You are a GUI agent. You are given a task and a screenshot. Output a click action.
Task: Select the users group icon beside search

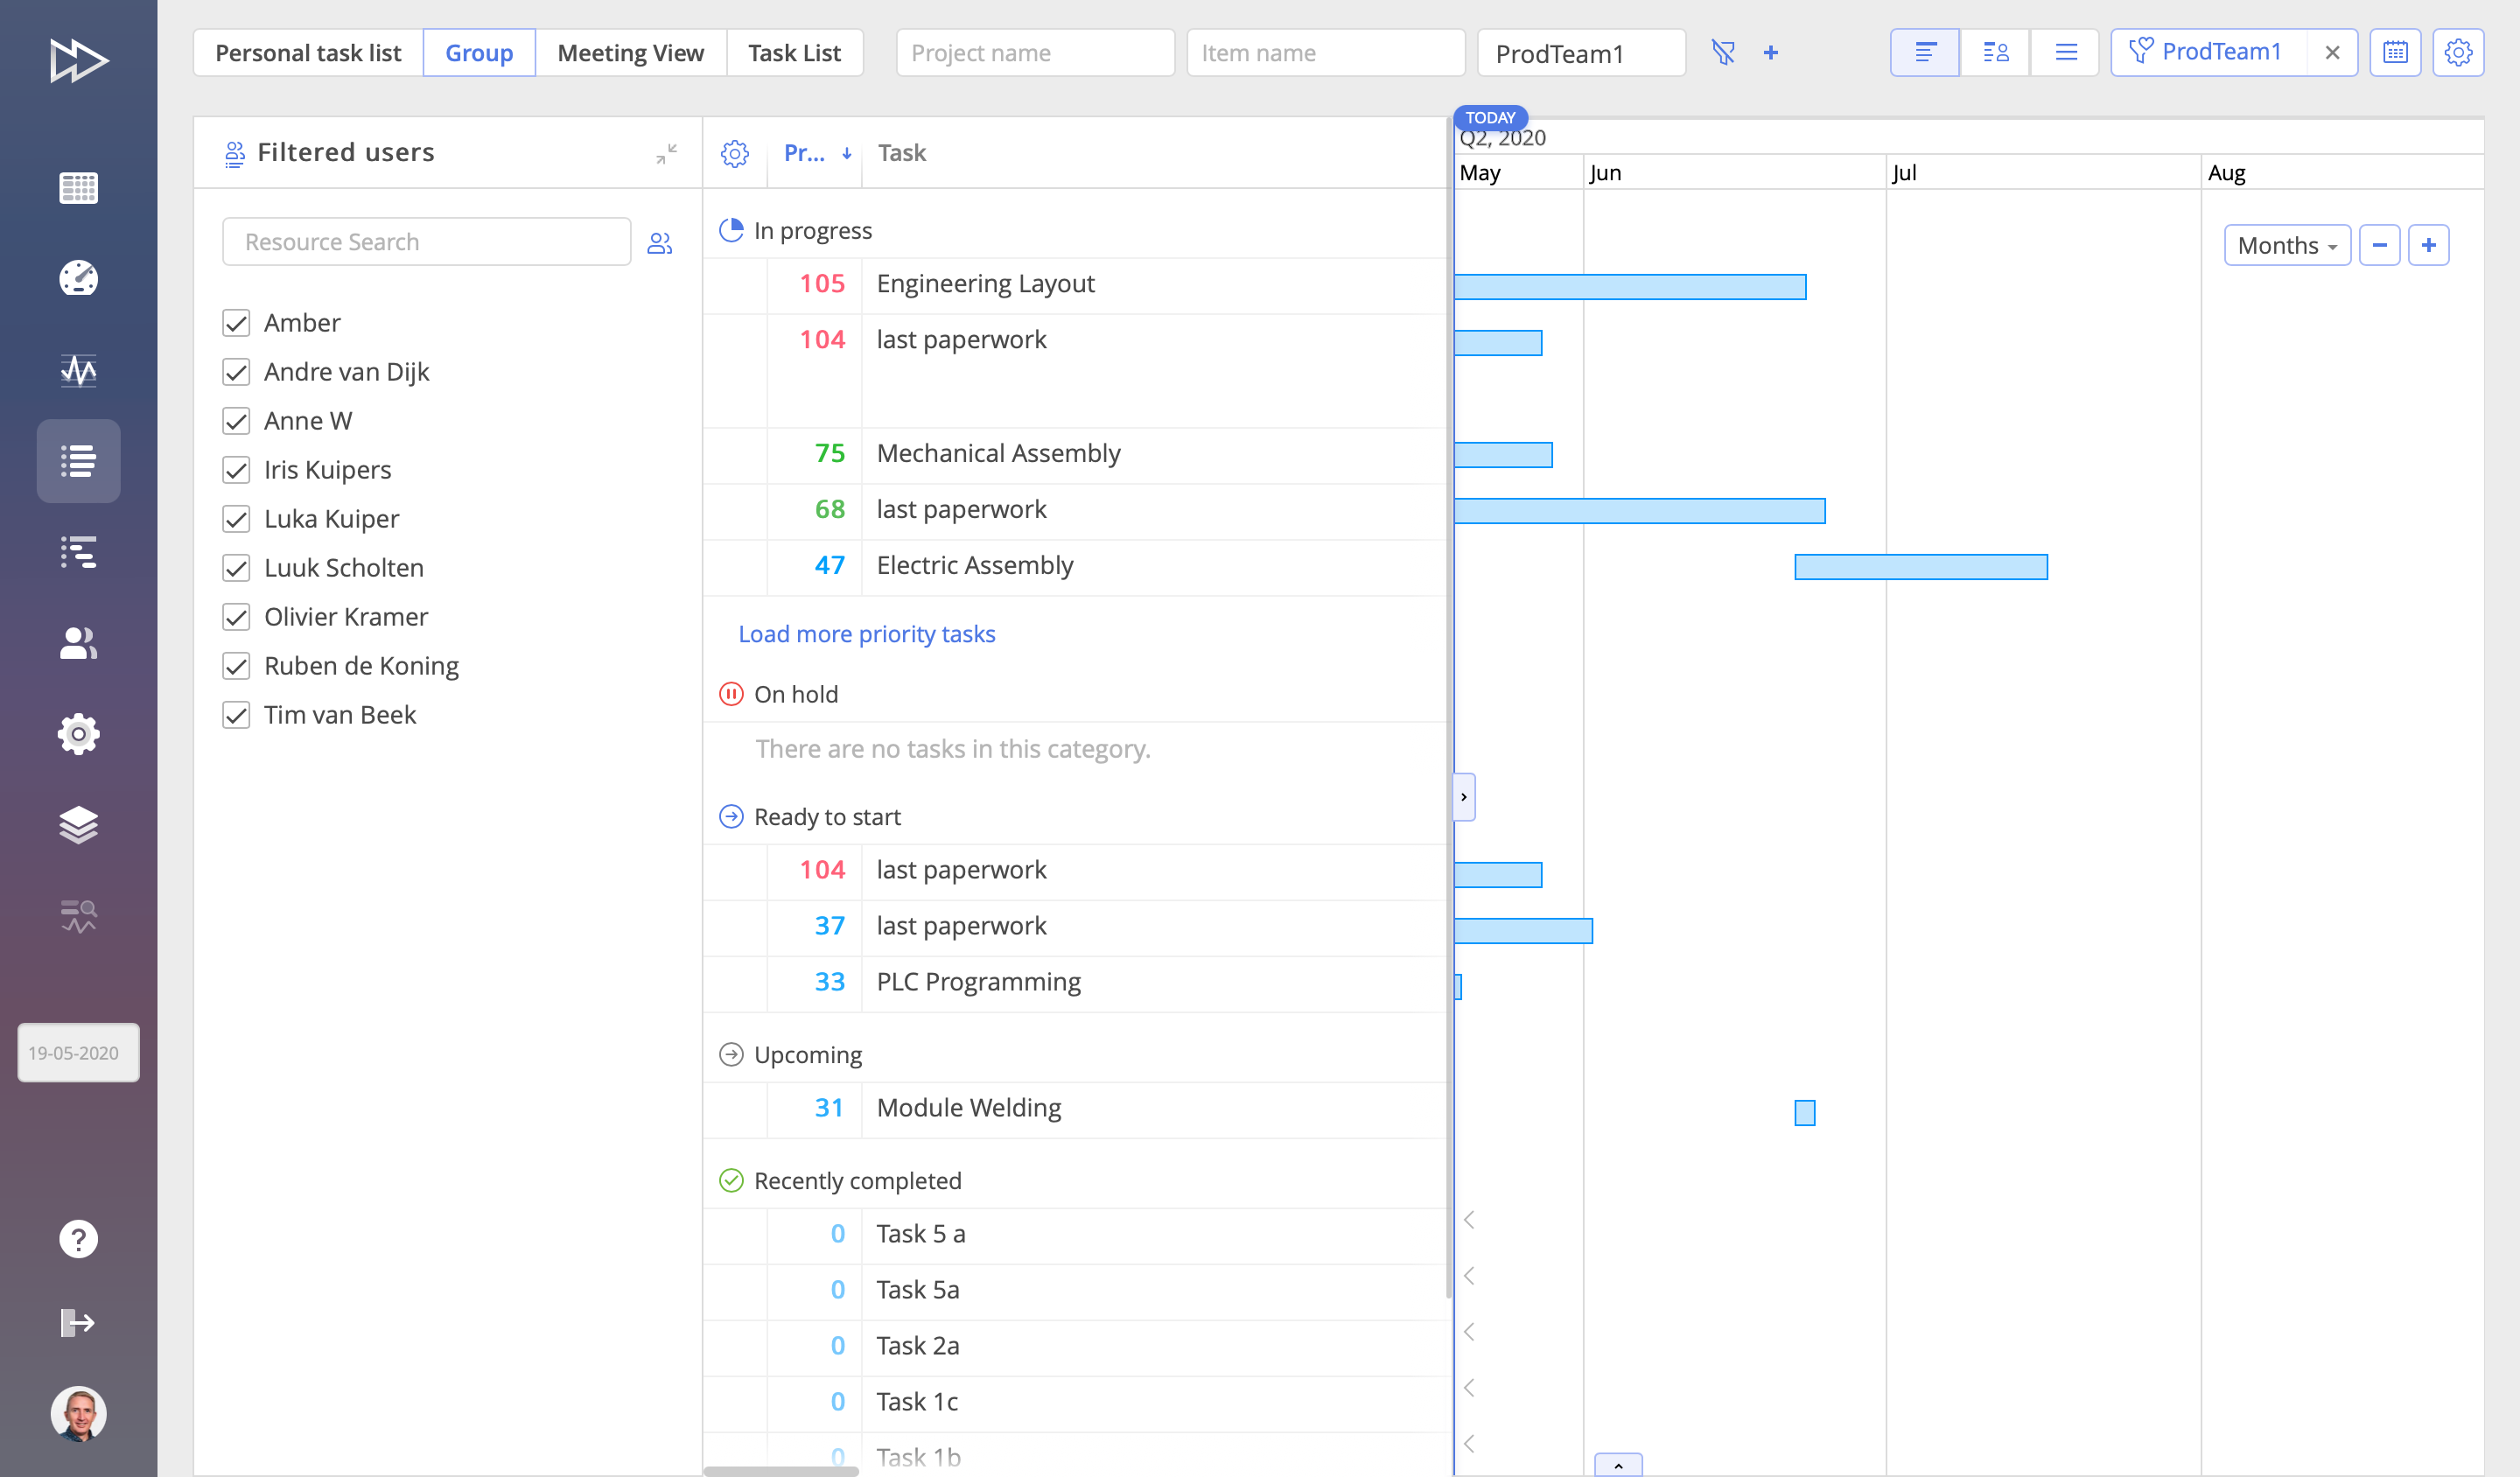660,243
